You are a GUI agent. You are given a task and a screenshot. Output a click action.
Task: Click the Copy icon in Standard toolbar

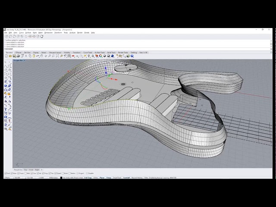click(30, 56)
